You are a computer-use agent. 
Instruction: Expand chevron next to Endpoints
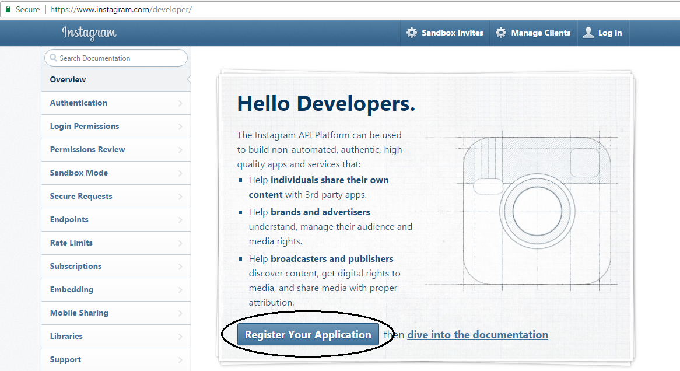coord(180,220)
